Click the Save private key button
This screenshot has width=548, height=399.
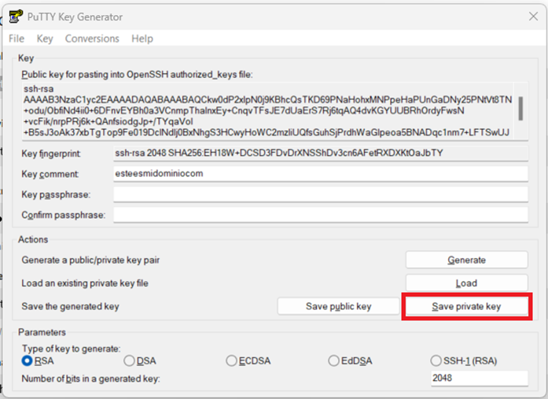click(x=466, y=306)
